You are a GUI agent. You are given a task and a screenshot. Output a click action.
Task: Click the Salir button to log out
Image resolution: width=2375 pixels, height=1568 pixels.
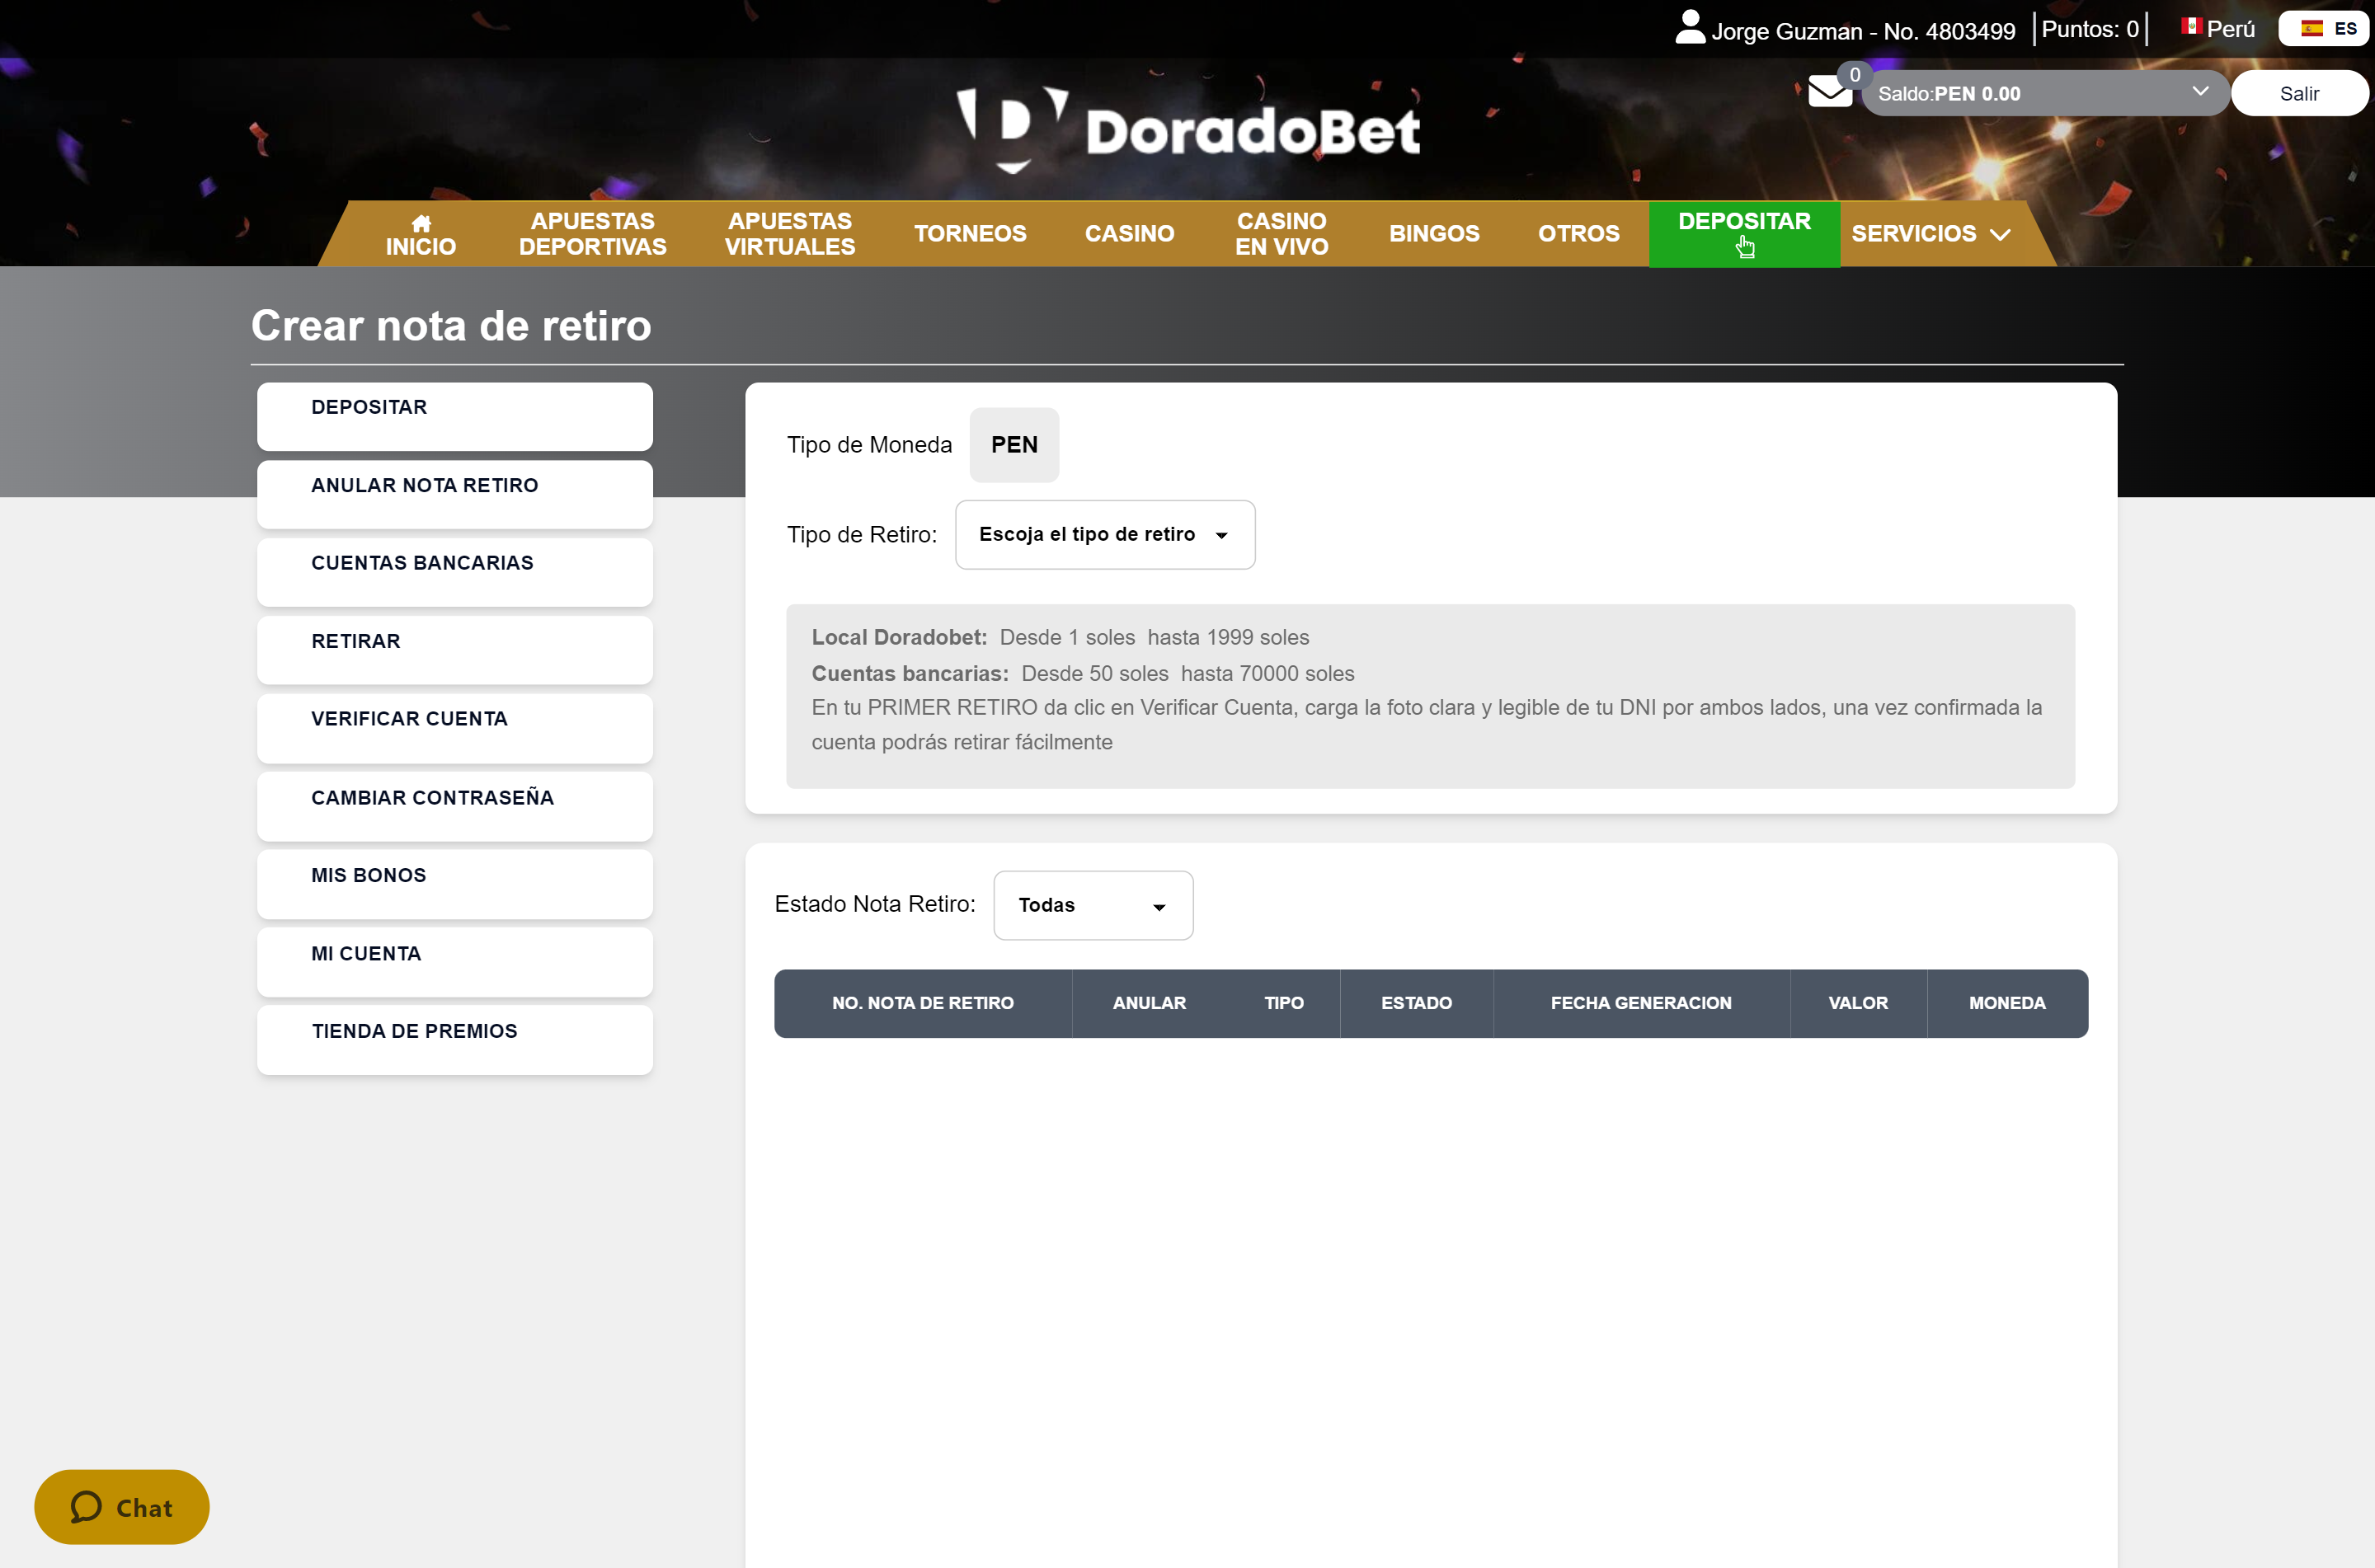point(2300,92)
